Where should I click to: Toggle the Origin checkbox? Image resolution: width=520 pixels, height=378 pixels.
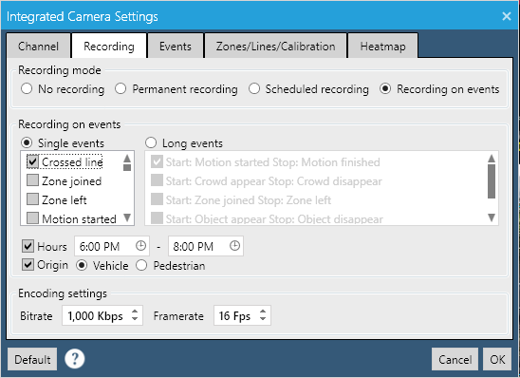[28, 265]
